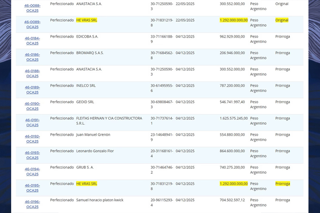Click ANASTACIA S.A. in row 46-0188
Viewport: 320px width, 213px height.
point(89,69)
